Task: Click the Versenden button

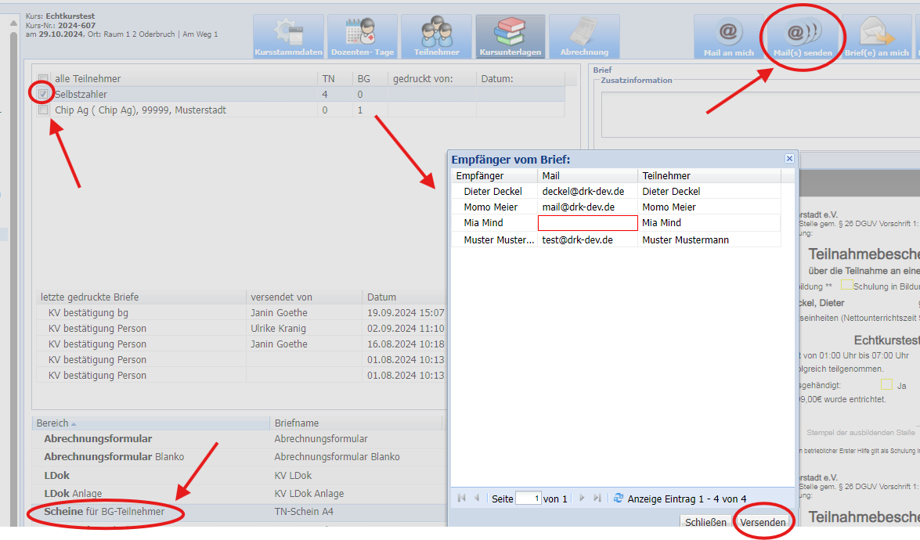Action: click(763, 522)
